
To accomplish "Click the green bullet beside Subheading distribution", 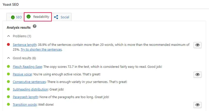I will tap(9, 89).
